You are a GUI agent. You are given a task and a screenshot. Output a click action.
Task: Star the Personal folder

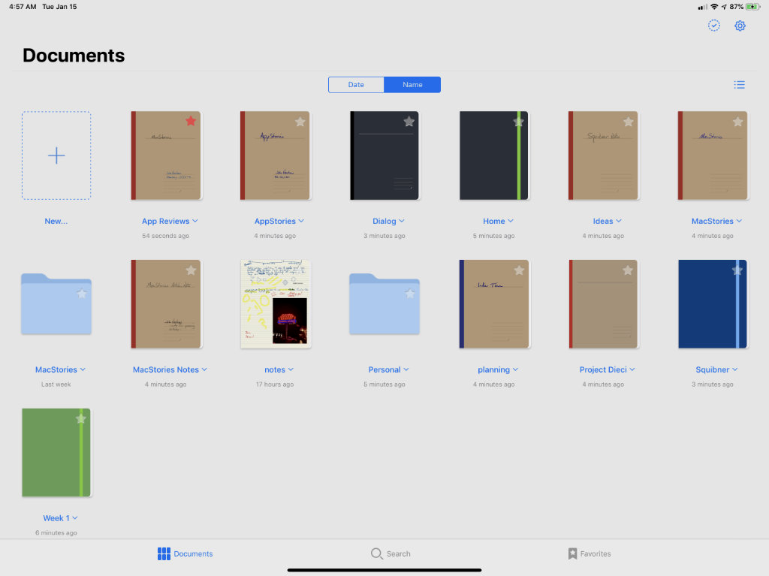409,294
